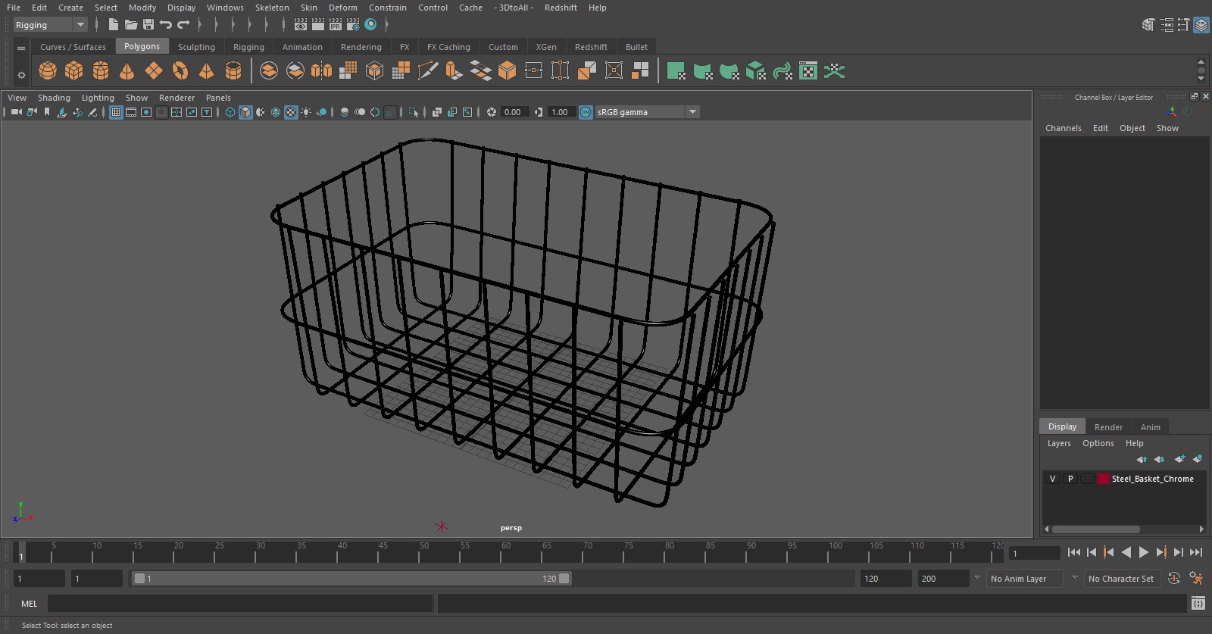
Task: Click the first green UV editor icon
Action: coord(676,71)
